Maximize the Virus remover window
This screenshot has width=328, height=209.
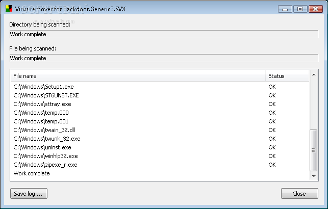coord(300,9)
